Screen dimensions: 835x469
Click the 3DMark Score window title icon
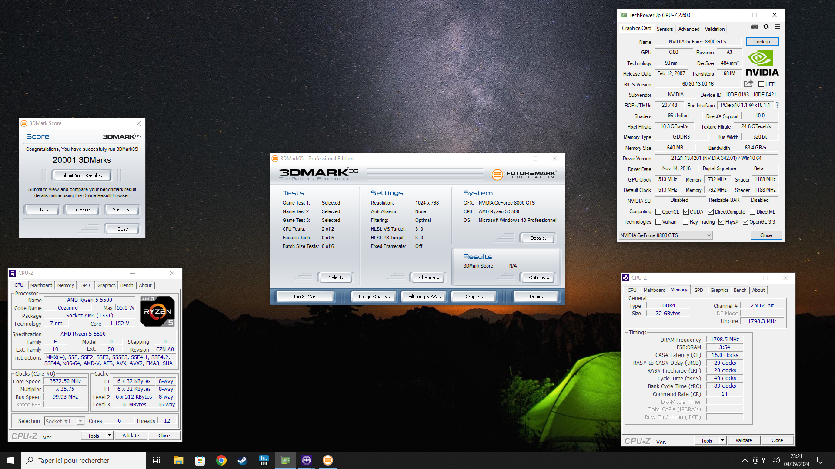tap(24, 123)
